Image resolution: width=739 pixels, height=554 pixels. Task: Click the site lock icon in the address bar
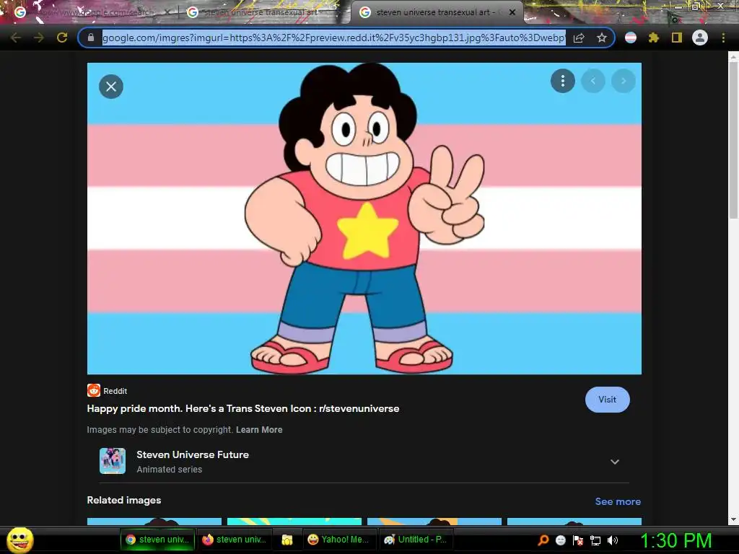coord(91,38)
